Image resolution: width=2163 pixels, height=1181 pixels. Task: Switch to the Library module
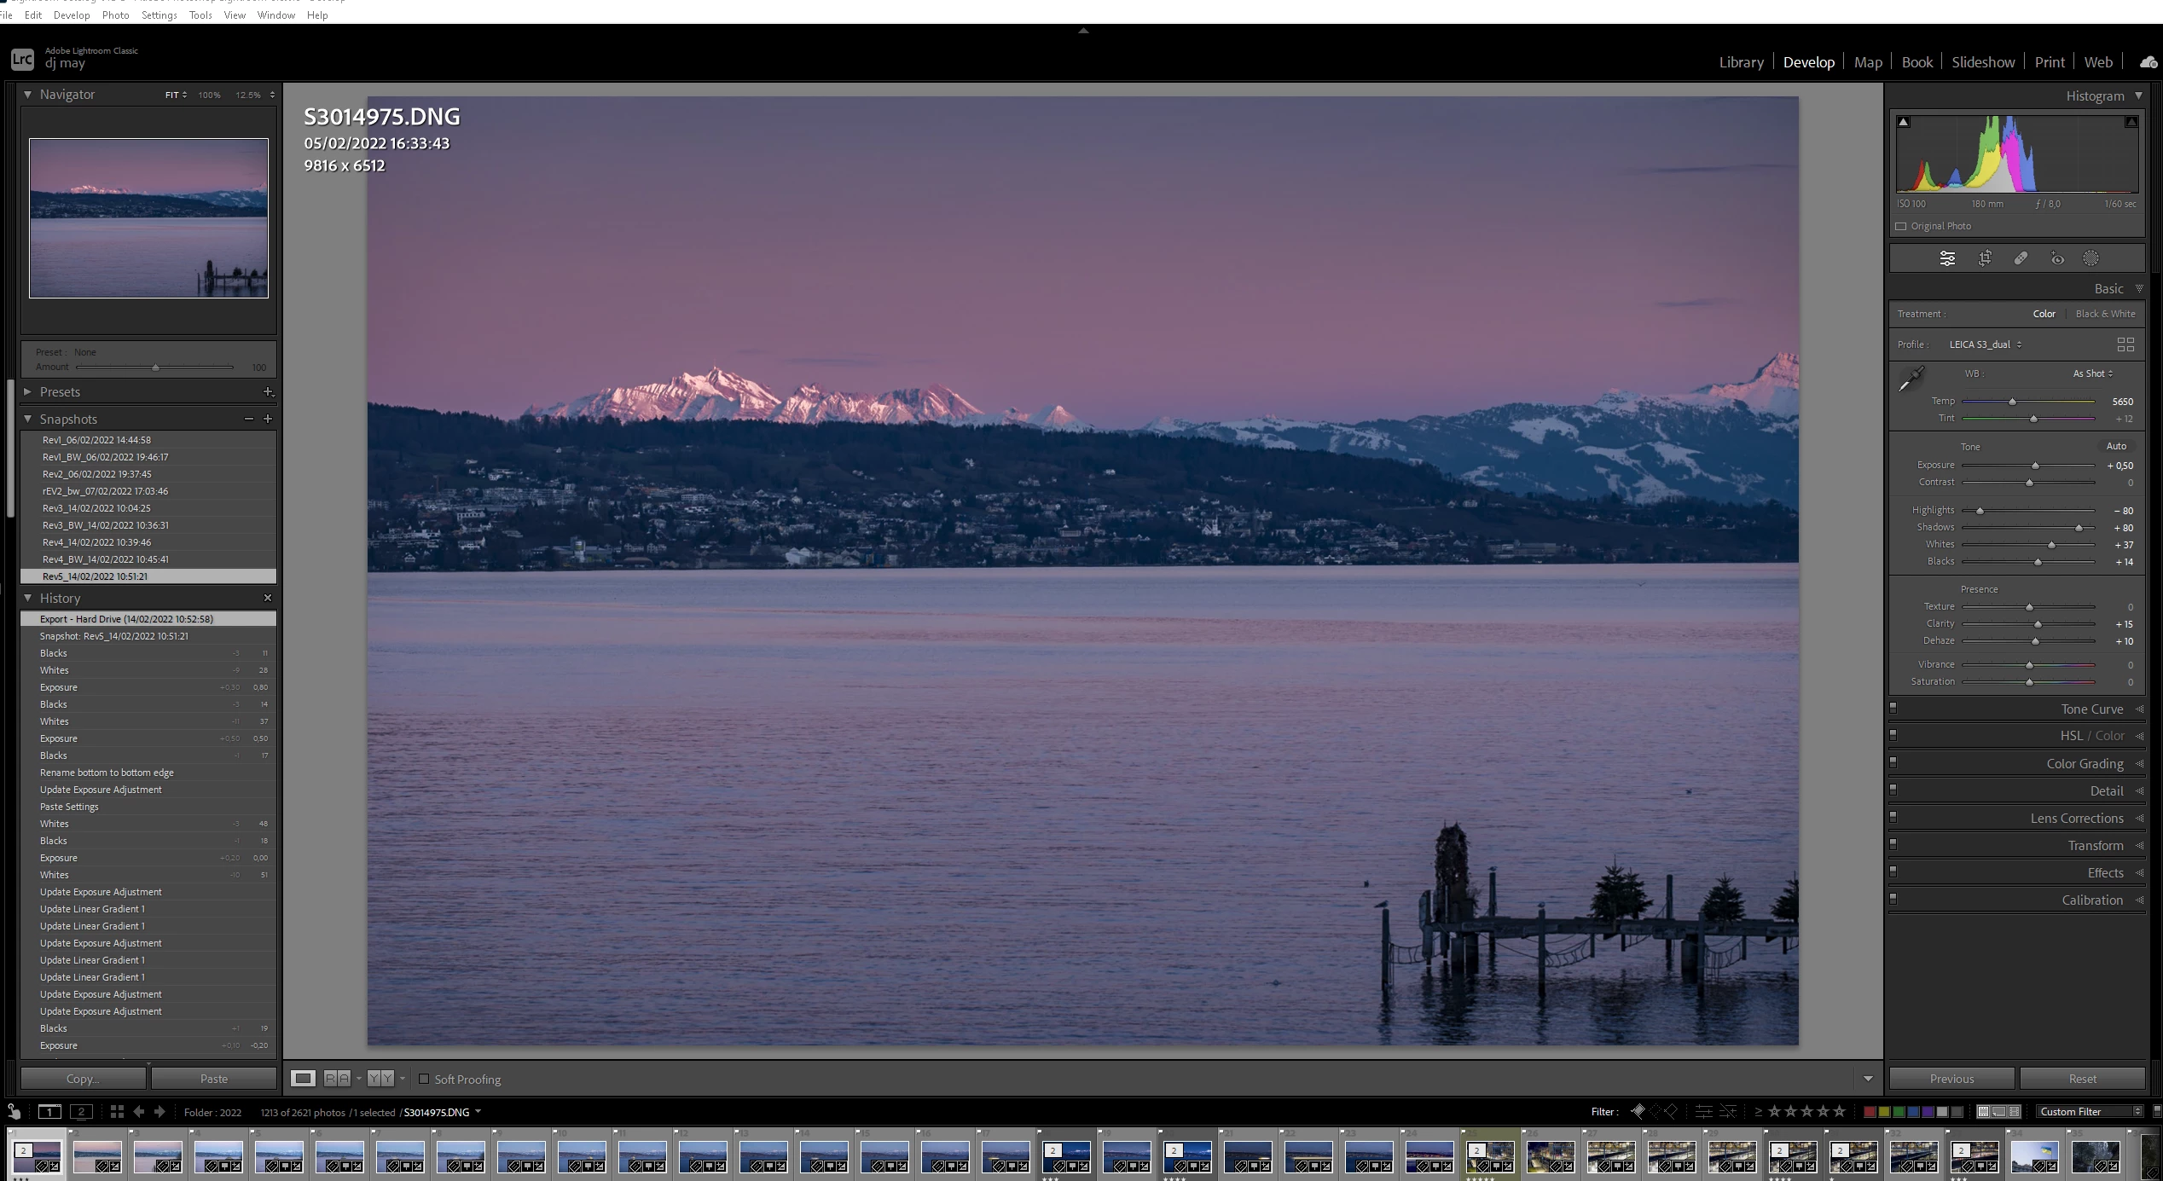point(1741,62)
